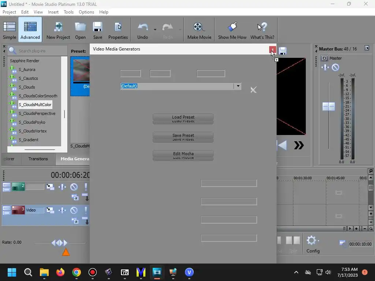375x281 pixels.
Task: Switch to Advanced editing mode
Action: tap(30, 30)
